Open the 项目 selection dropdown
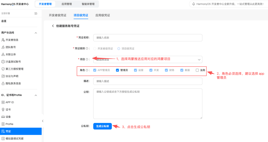 (148, 59)
